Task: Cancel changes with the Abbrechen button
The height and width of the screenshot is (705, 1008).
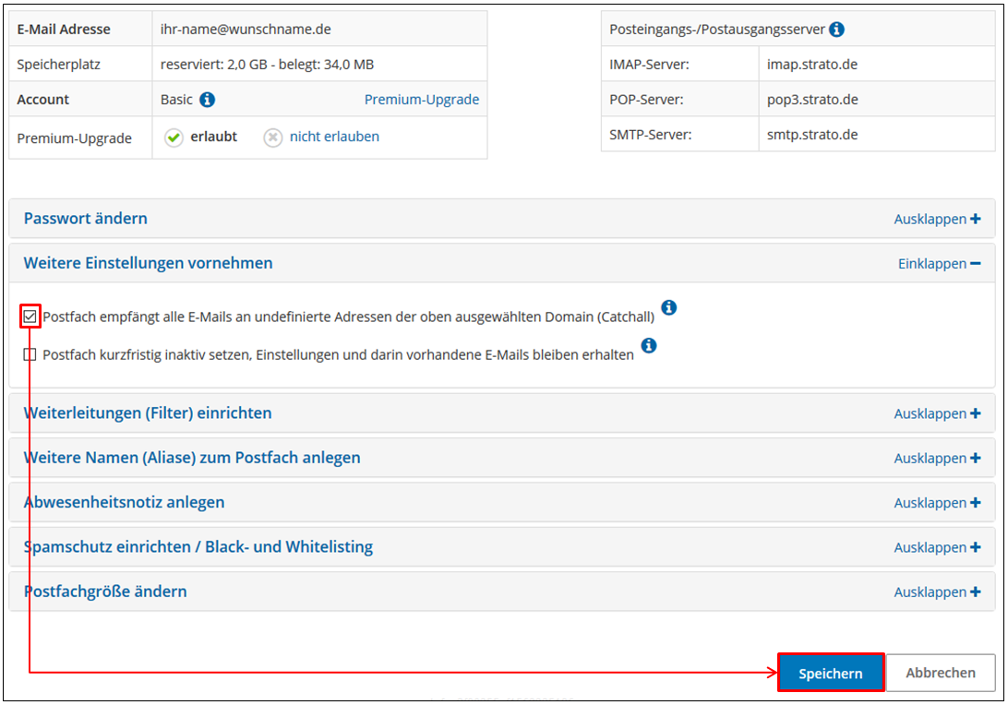Action: point(940,673)
